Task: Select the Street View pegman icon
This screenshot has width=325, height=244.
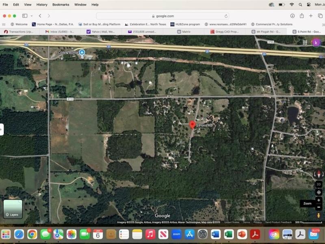Action: coord(318,215)
